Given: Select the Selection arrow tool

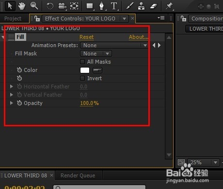Looking at the screenshot, I should (x=10, y=6).
